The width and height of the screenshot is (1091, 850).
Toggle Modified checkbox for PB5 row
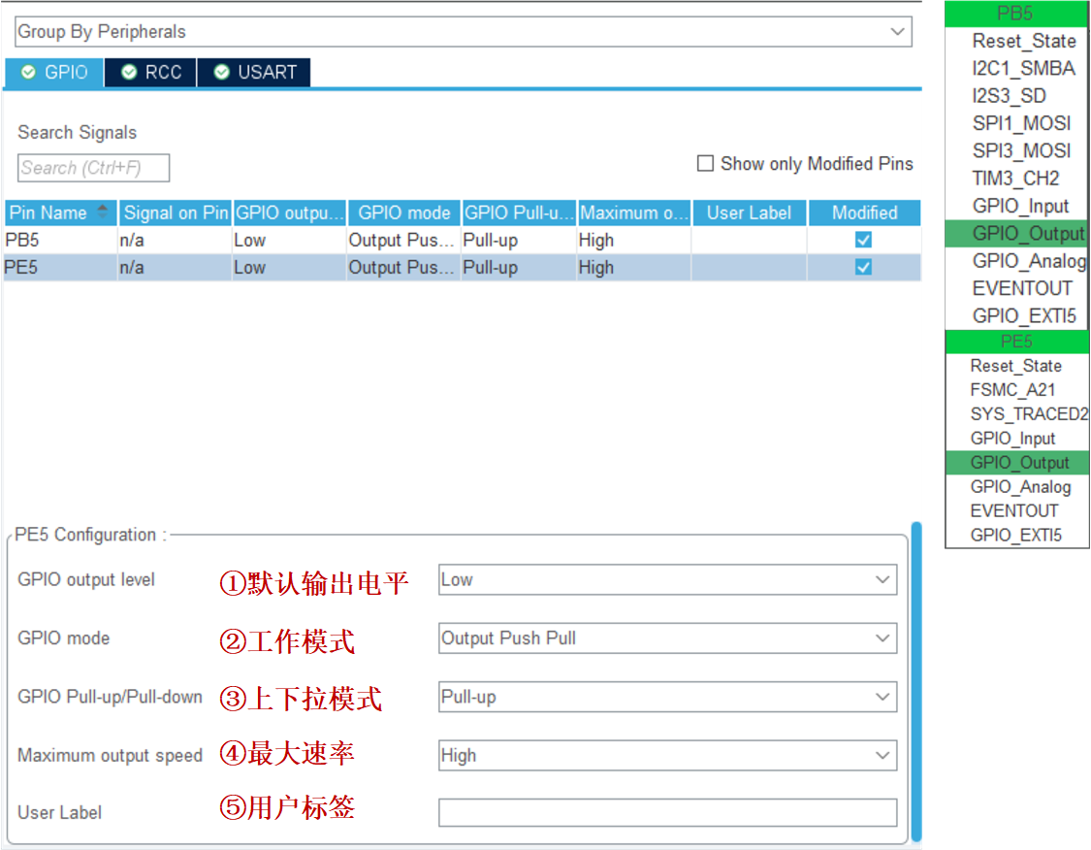pos(863,240)
